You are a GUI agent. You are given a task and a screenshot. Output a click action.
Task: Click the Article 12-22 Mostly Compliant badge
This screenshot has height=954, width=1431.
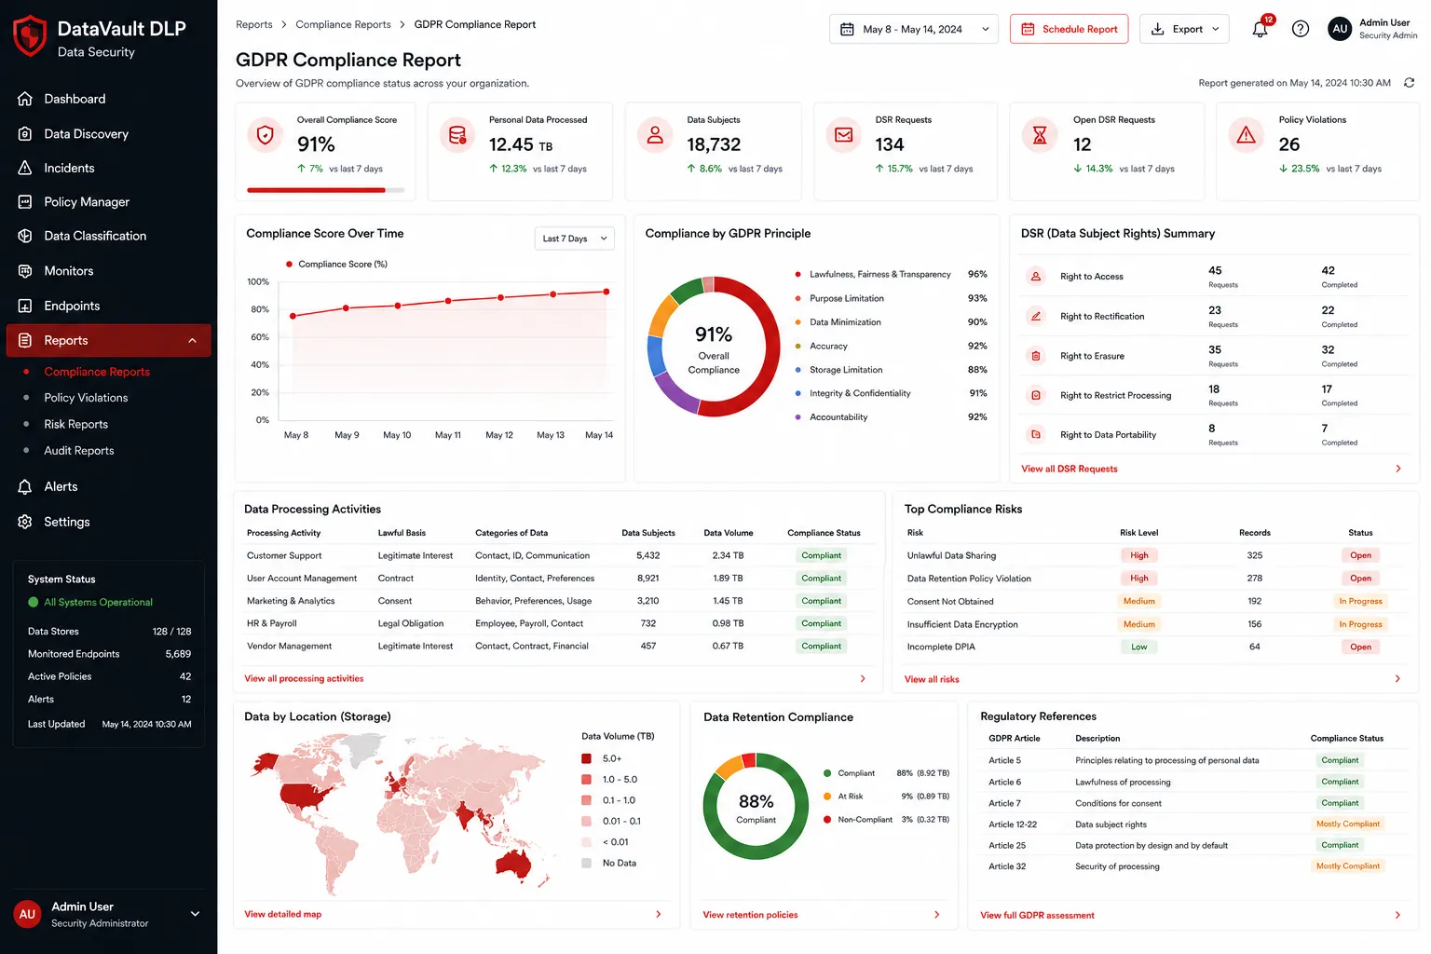point(1348,825)
